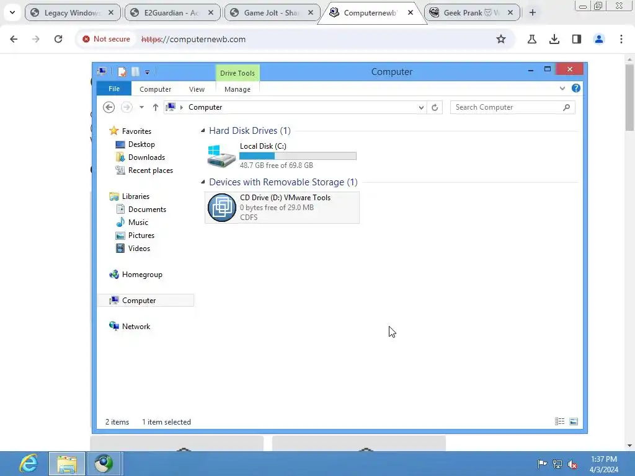Switch to the Computer ribbon tab
The width and height of the screenshot is (635, 476).
click(155, 89)
